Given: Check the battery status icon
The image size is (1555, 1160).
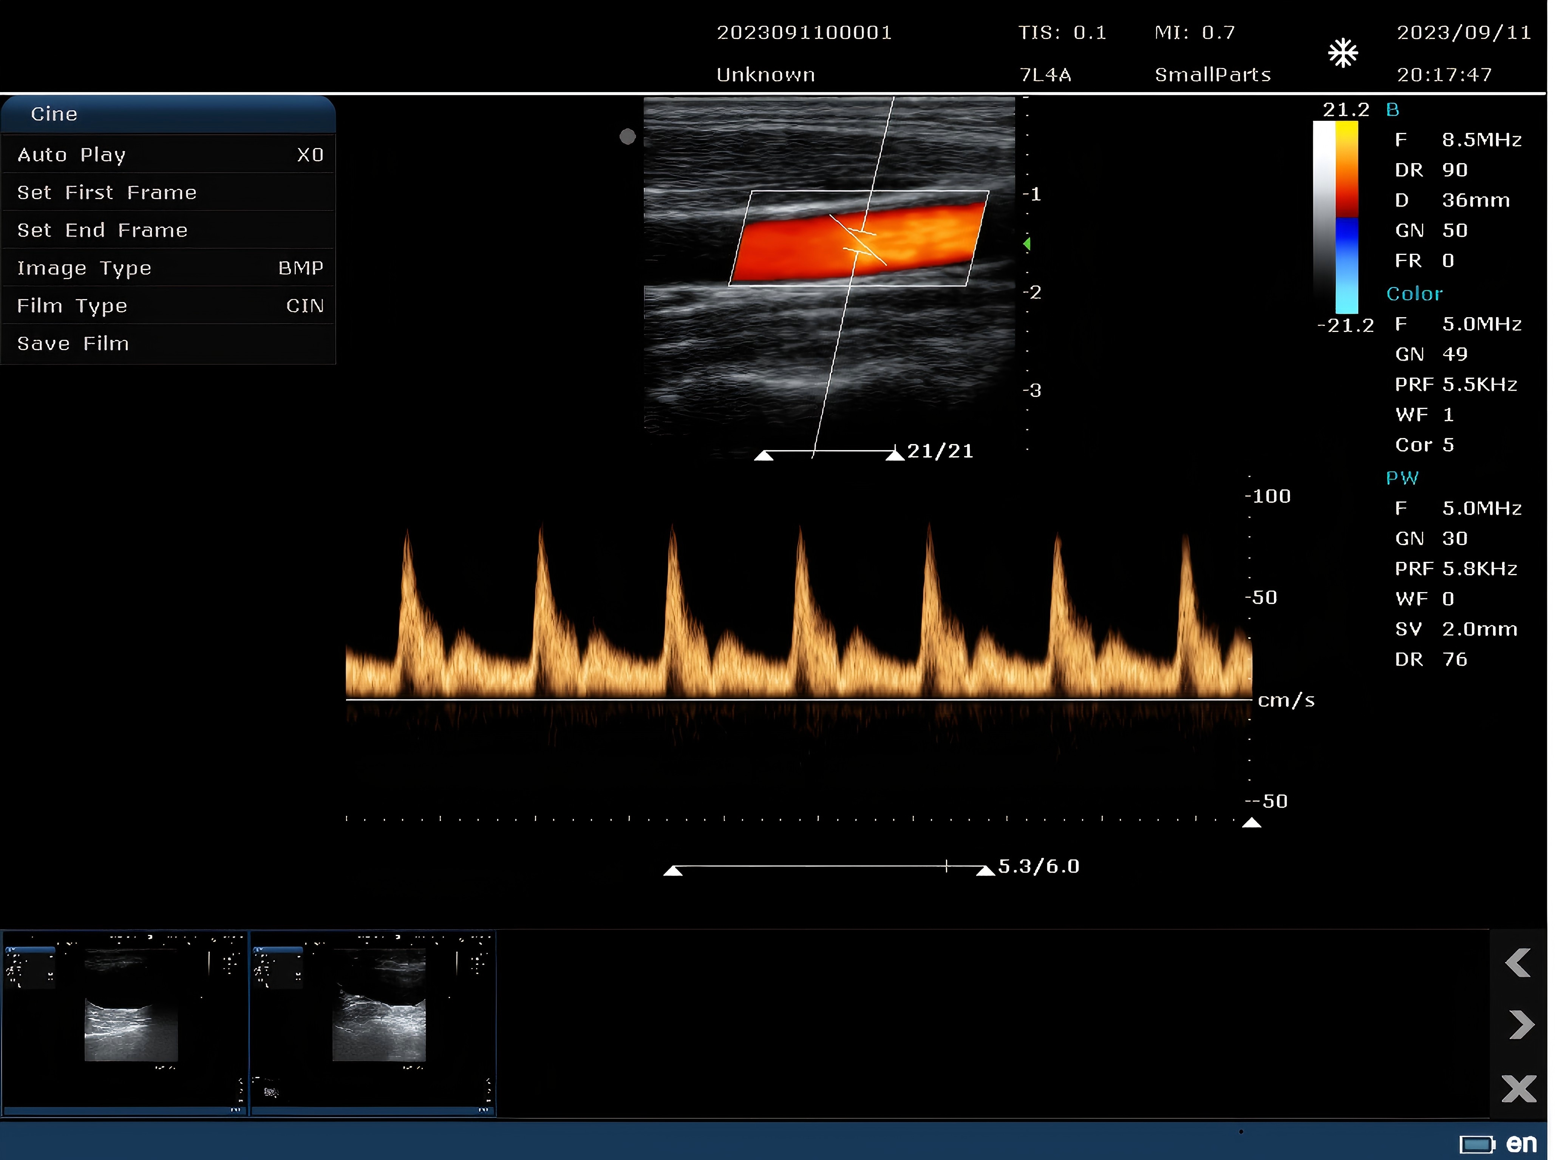Looking at the screenshot, I should 1477,1145.
